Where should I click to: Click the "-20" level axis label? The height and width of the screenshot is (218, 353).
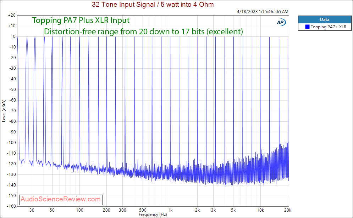click(12, 57)
